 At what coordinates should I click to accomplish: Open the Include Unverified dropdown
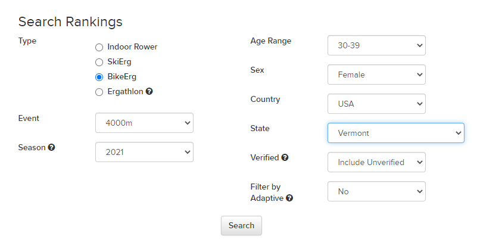click(376, 162)
